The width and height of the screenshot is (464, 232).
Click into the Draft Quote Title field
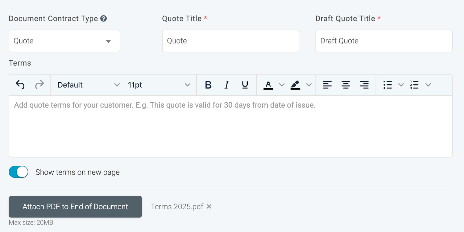pos(384,41)
